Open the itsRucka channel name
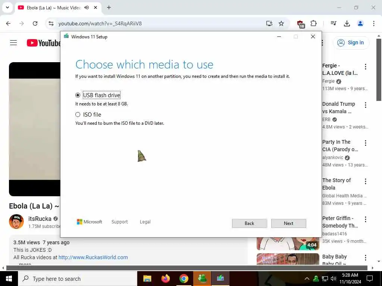The height and width of the screenshot is (286, 382). click(40, 219)
